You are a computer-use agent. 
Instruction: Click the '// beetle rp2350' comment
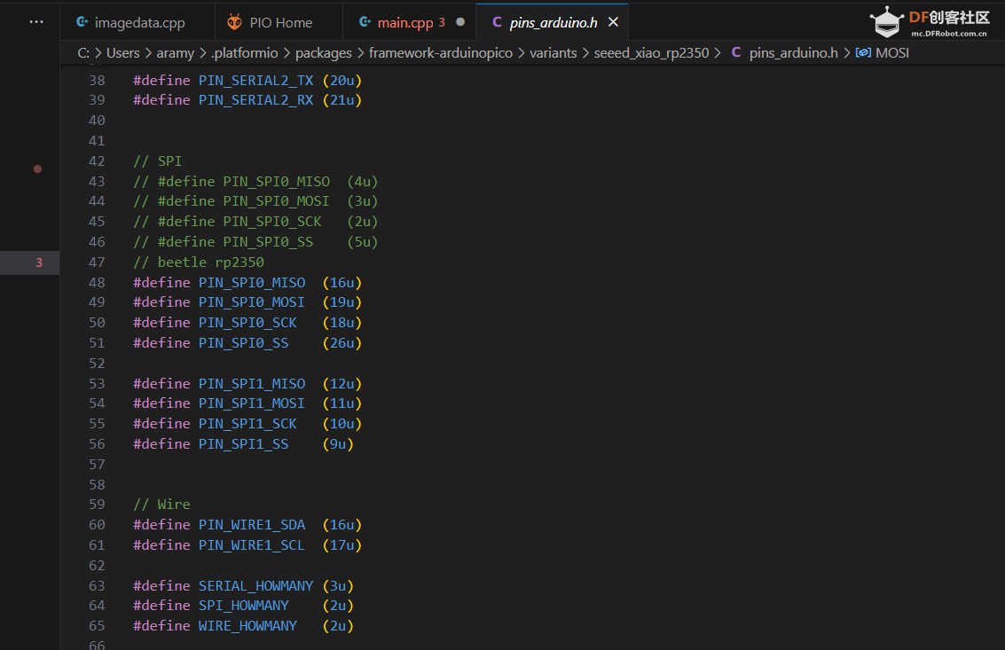tap(198, 262)
